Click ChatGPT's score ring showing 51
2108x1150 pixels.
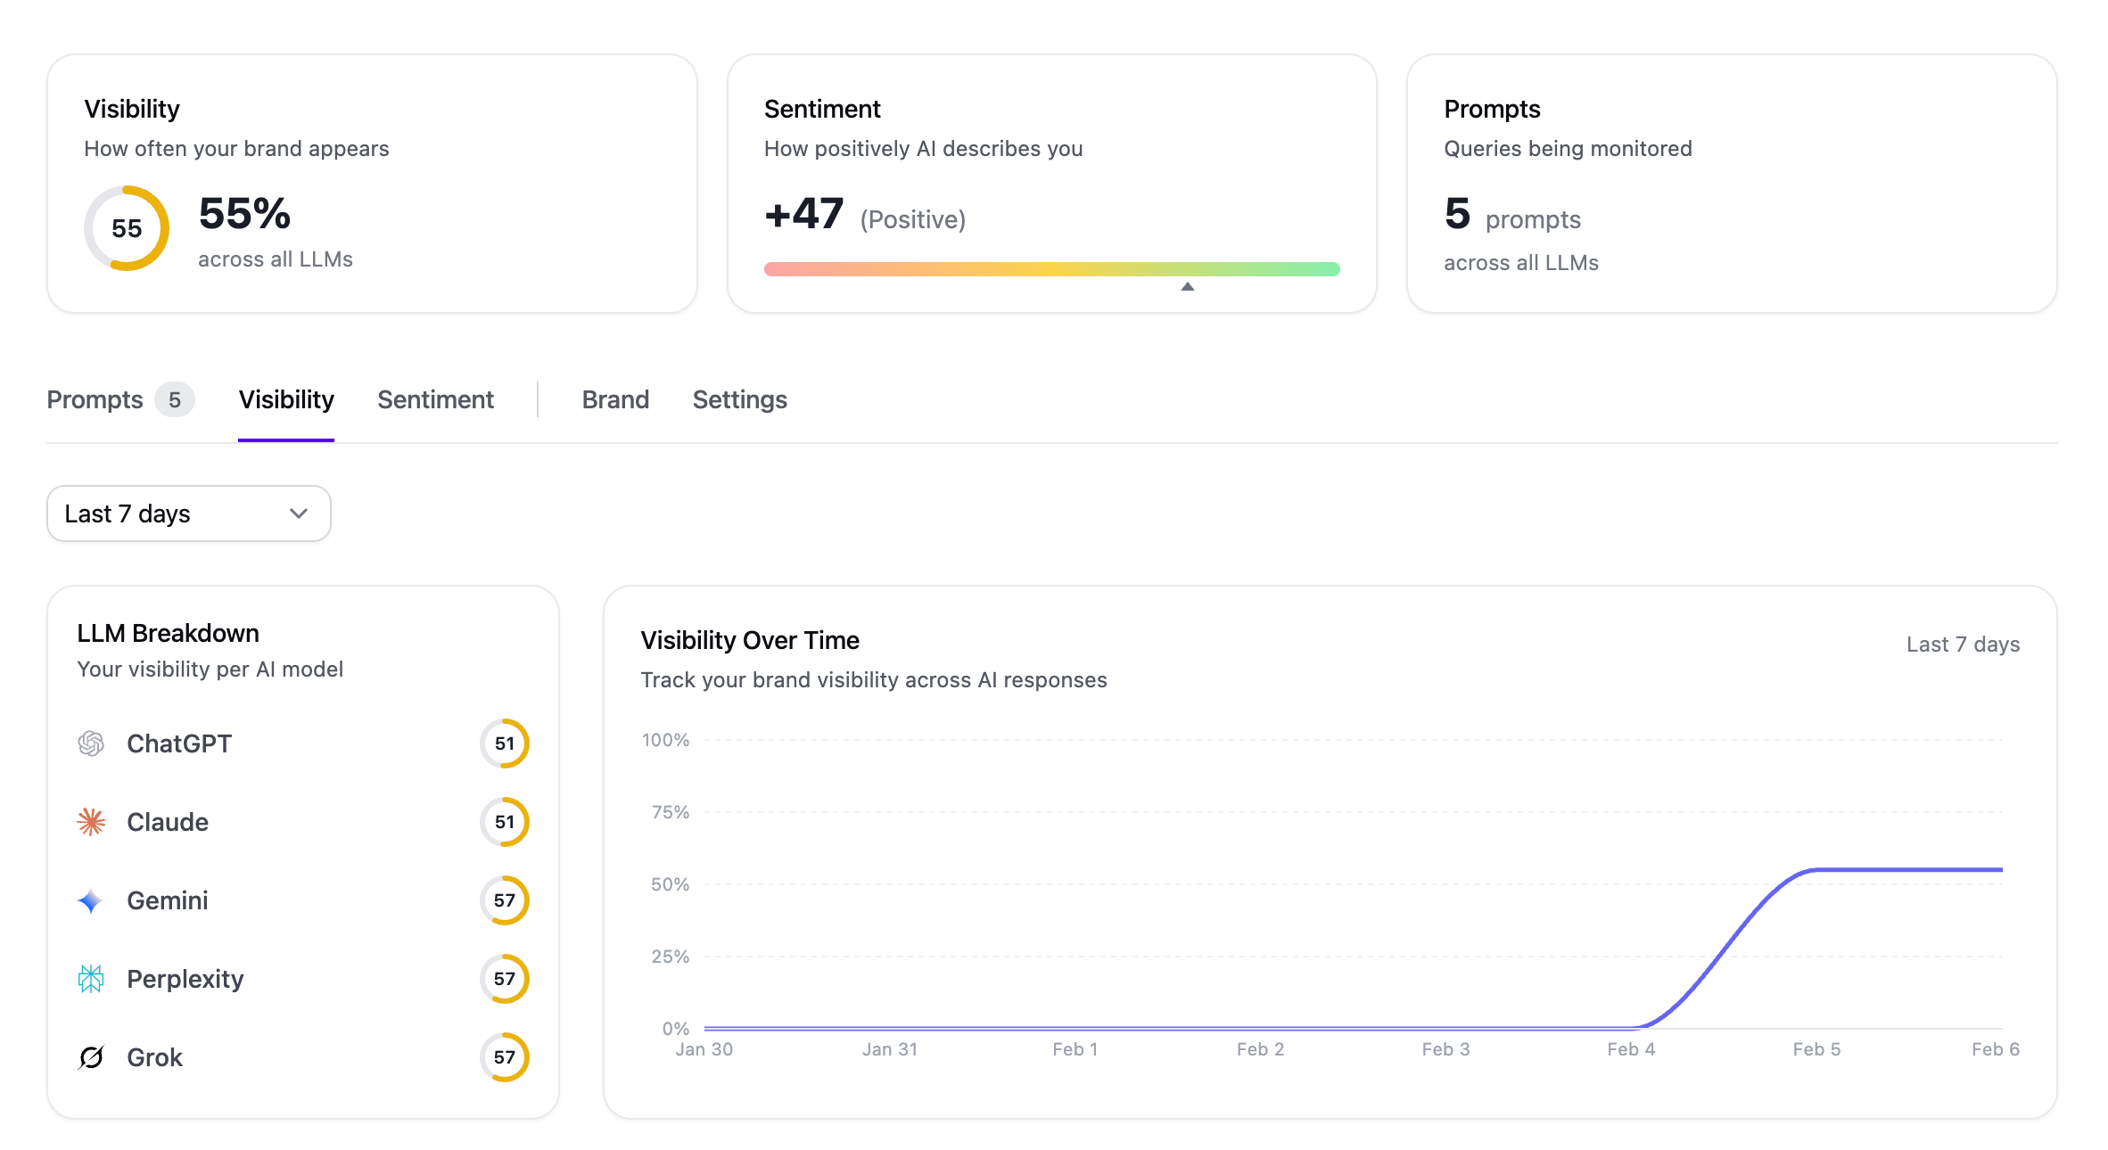[x=505, y=743]
